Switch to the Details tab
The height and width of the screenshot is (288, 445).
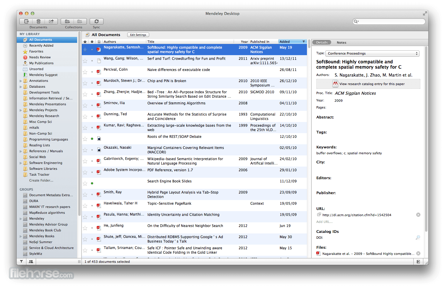(322, 43)
